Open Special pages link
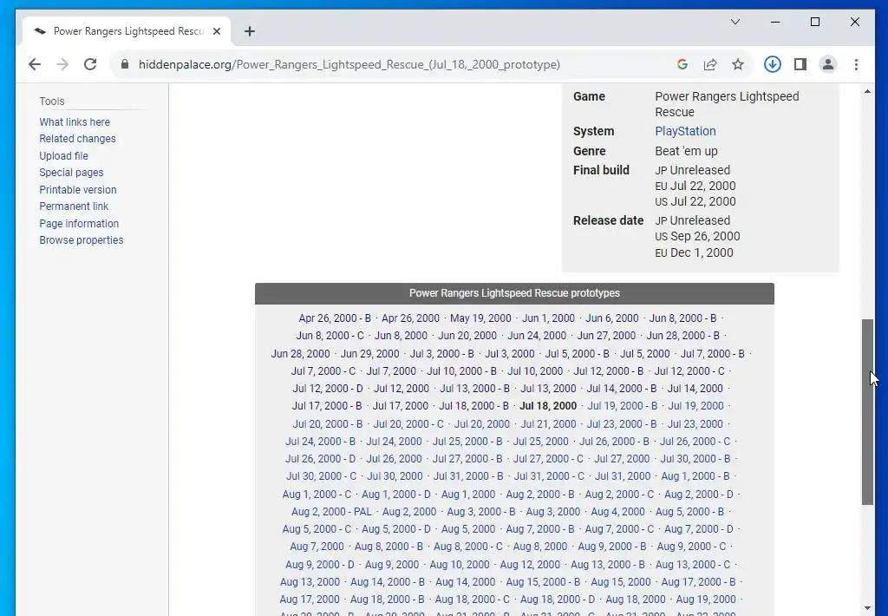This screenshot has width=888, height=616. point(71,173)
